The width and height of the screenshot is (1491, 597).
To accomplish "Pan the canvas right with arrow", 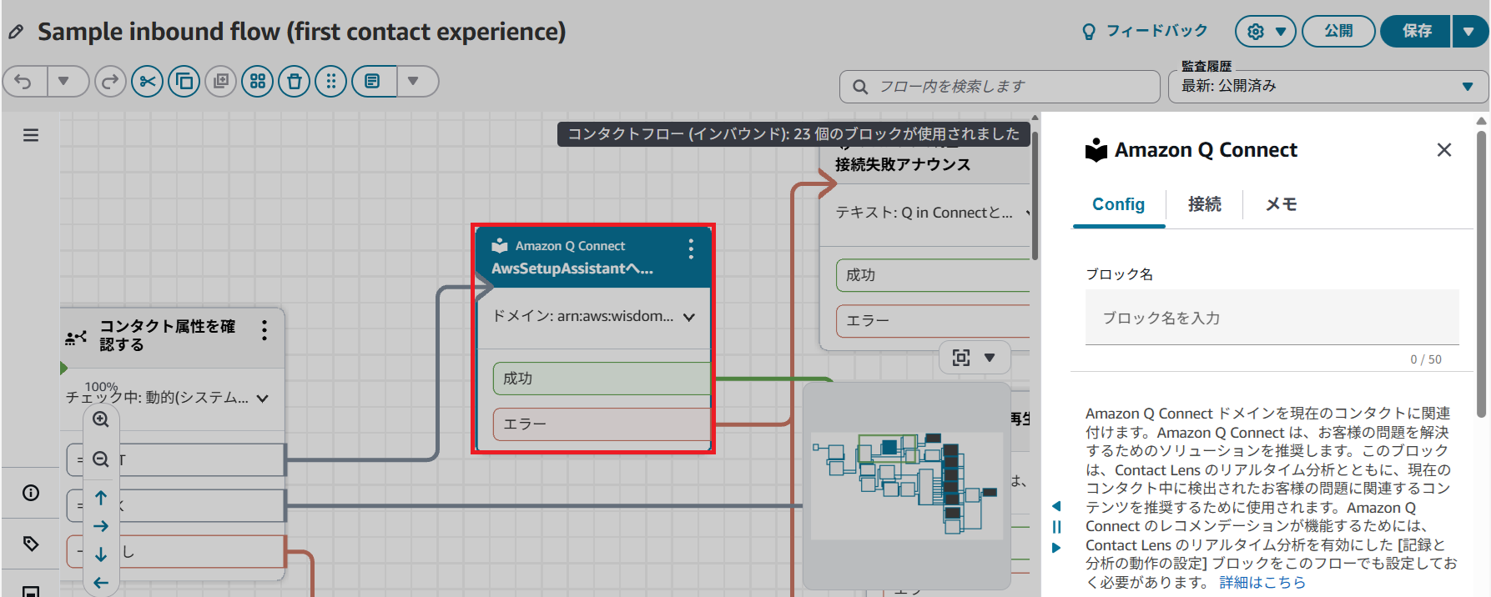I will click(x=101, y=526).
